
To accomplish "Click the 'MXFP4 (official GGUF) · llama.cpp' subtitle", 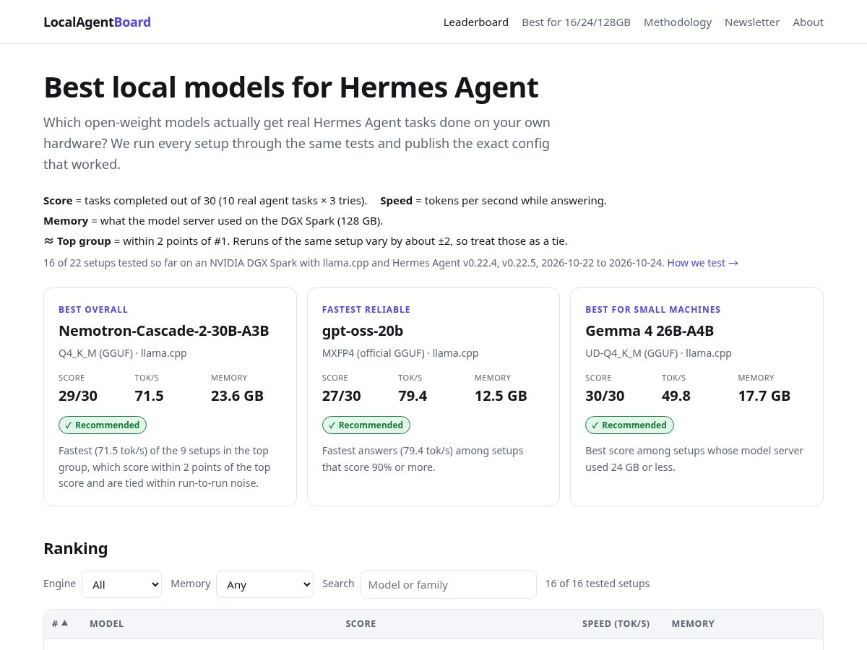I will (x=400, y=353).
